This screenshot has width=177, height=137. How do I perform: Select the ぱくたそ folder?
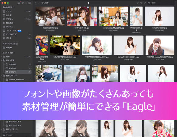(x=18, y=72)
